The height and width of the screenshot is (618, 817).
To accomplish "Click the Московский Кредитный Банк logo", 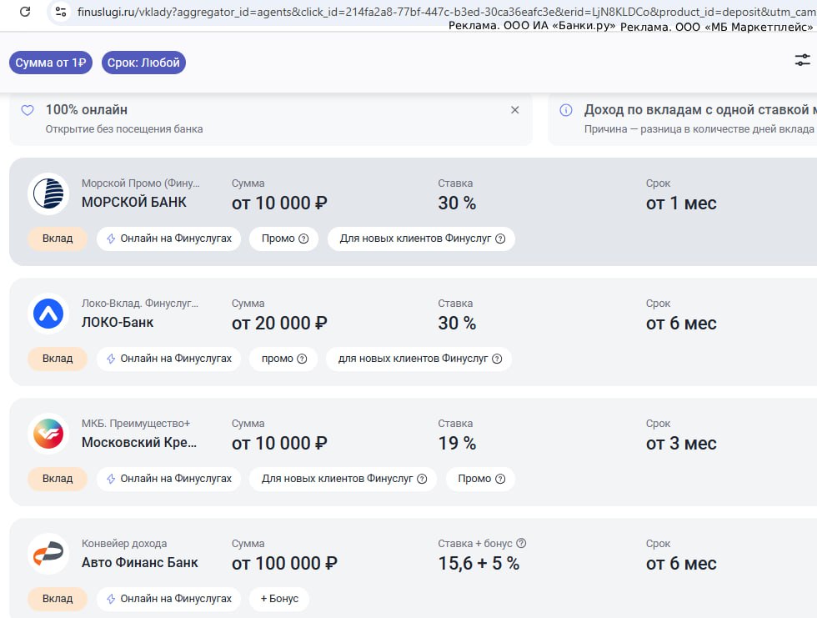I will coord(48,434).
